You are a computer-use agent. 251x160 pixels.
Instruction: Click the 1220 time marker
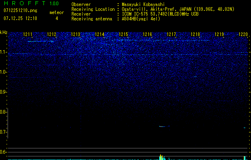(x=243, y=34)
